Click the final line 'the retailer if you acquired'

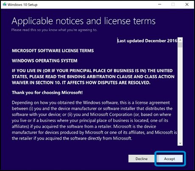tap(72, 138)
